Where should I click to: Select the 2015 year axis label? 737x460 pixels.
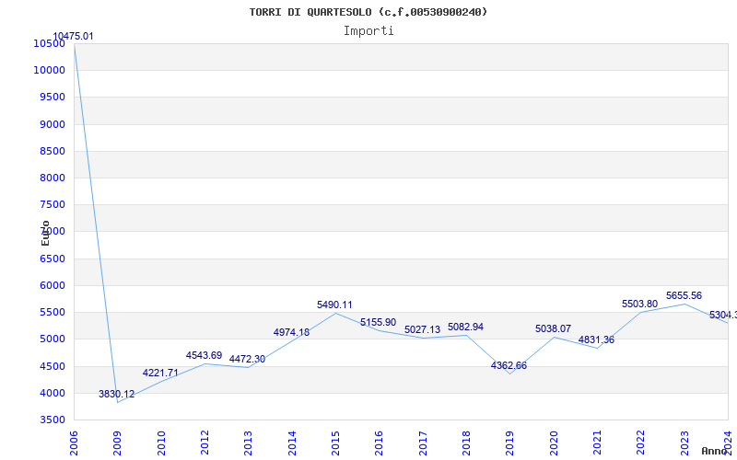click(x=335, y=443)
